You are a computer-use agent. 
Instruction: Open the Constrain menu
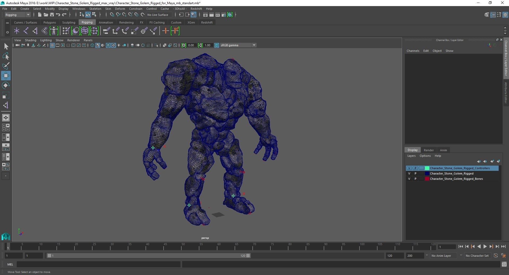(x=136, y=9)
